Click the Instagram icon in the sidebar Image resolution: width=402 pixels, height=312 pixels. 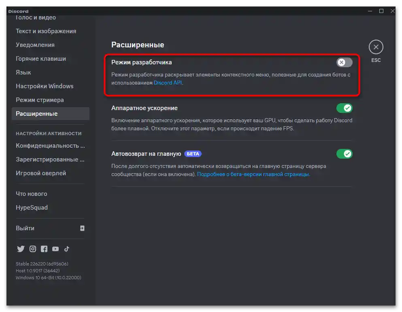click(x=32, y=249)
